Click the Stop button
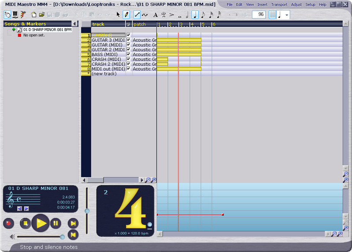 [26, 223]
